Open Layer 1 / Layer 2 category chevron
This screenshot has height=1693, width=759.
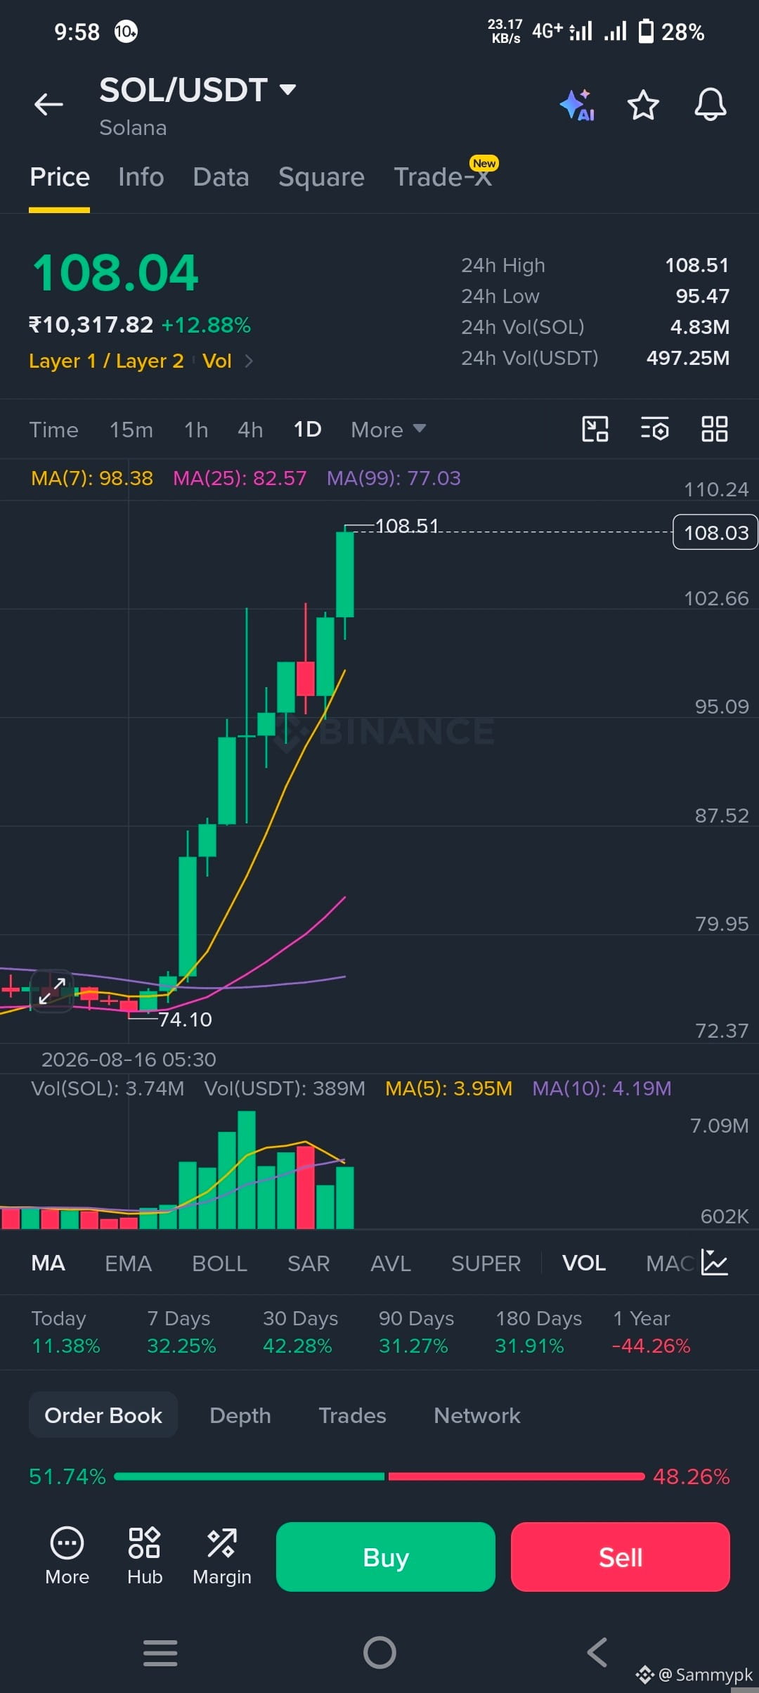(248, 361)
